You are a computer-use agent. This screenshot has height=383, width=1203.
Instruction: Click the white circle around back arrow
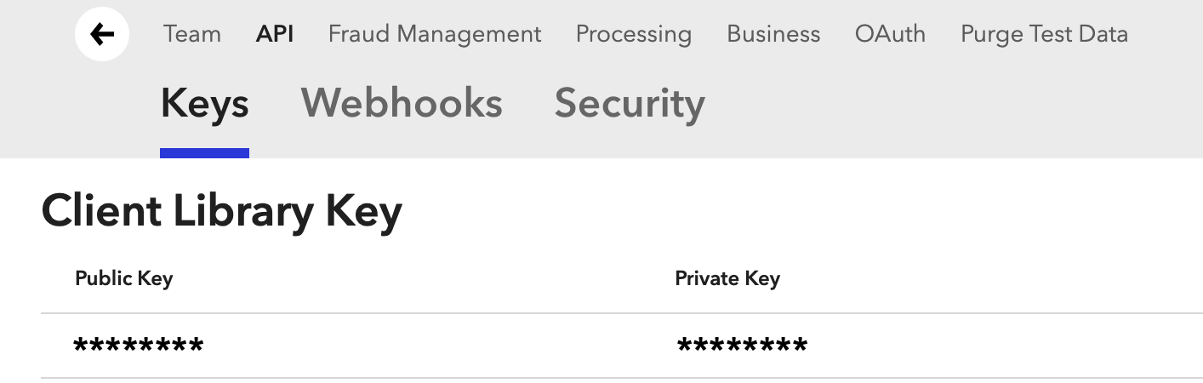pos(102,34)
